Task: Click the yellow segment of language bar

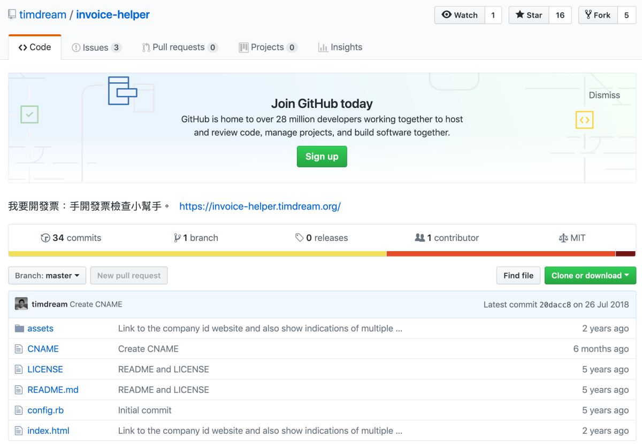Action: pos(197,254)
